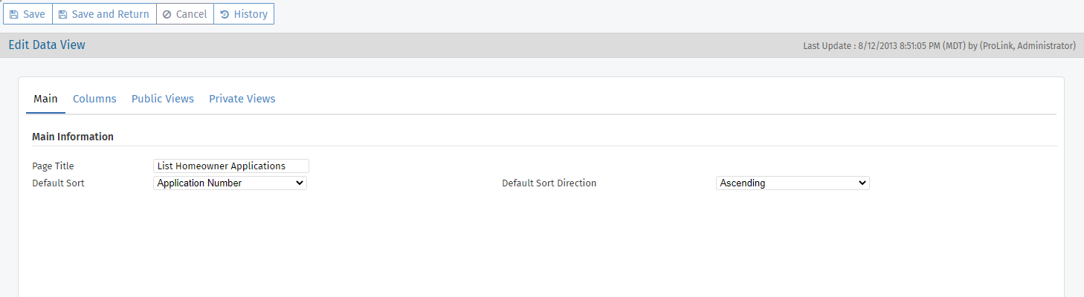1084x297 pixels.
Task: Focus the Page Title text field
Action: (x=230, y=166)
